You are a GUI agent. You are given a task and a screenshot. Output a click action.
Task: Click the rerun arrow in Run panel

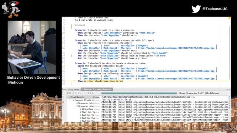pyautogui.click(x=63, y=92)
